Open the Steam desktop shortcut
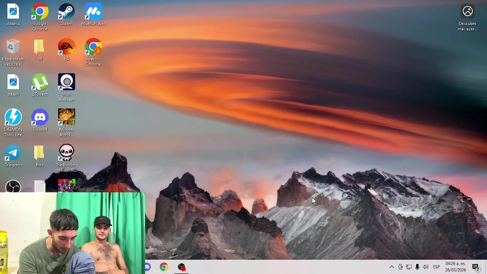The height and width of the screenshot is (274, 487). [x=66, y=14]
